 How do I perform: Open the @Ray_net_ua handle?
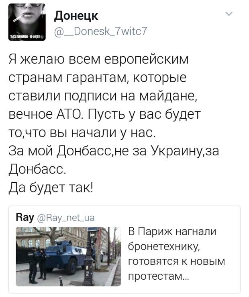tap(66, 218)
